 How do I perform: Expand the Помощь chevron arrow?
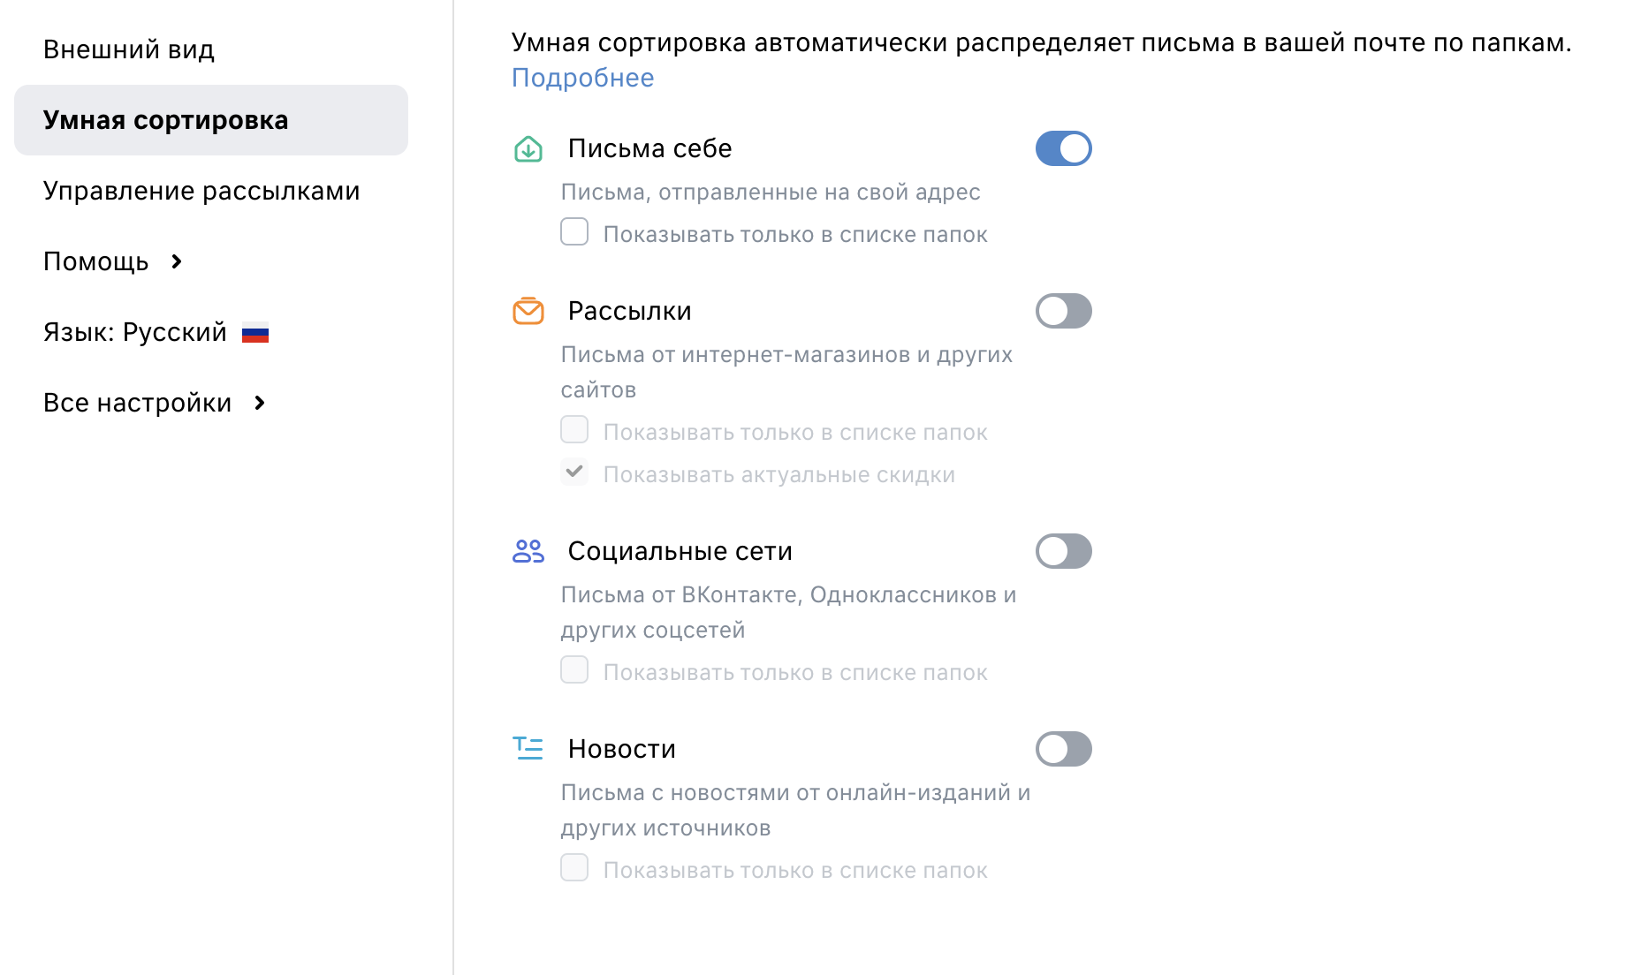point(177,261)
